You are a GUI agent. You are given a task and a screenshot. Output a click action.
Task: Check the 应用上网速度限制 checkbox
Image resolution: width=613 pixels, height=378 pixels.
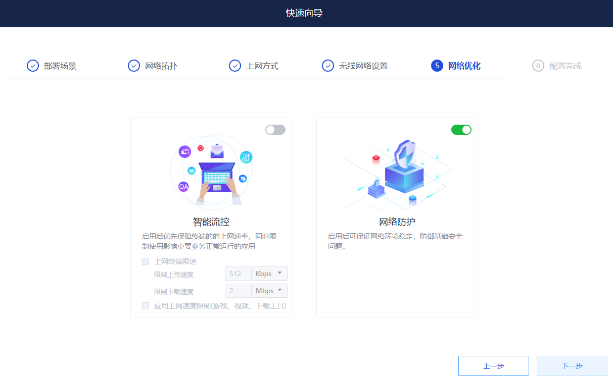pos(146,306)
